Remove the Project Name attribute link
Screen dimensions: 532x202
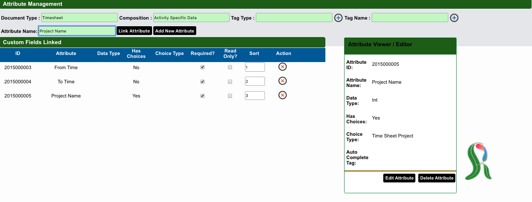tap(282, 95)
